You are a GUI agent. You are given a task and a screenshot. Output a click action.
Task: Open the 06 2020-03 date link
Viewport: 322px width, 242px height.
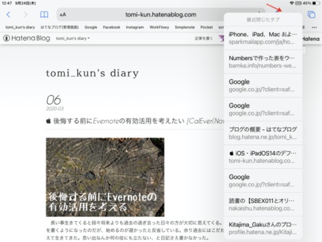point(55,103)
